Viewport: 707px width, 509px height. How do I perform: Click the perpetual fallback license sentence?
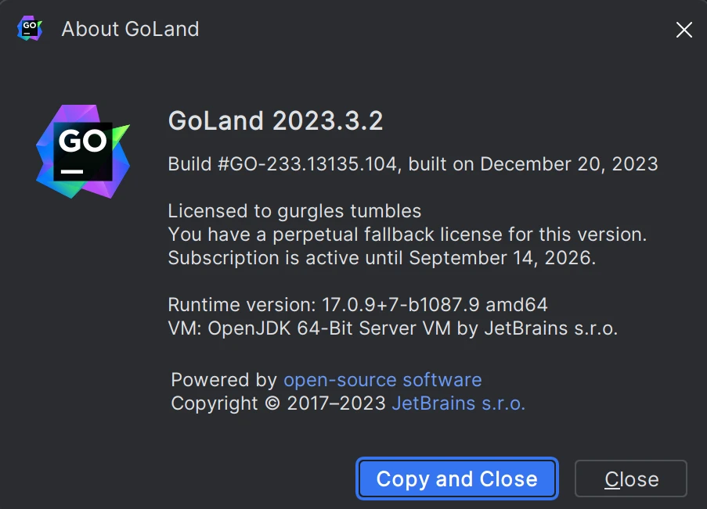tap(407, 235)
